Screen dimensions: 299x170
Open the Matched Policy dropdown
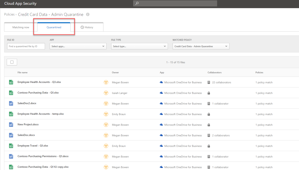coord(201,46)
